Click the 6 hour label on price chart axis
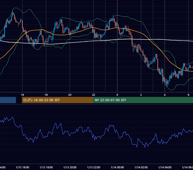Viewport: 193px width, 170px height. [x=188, y=95]
